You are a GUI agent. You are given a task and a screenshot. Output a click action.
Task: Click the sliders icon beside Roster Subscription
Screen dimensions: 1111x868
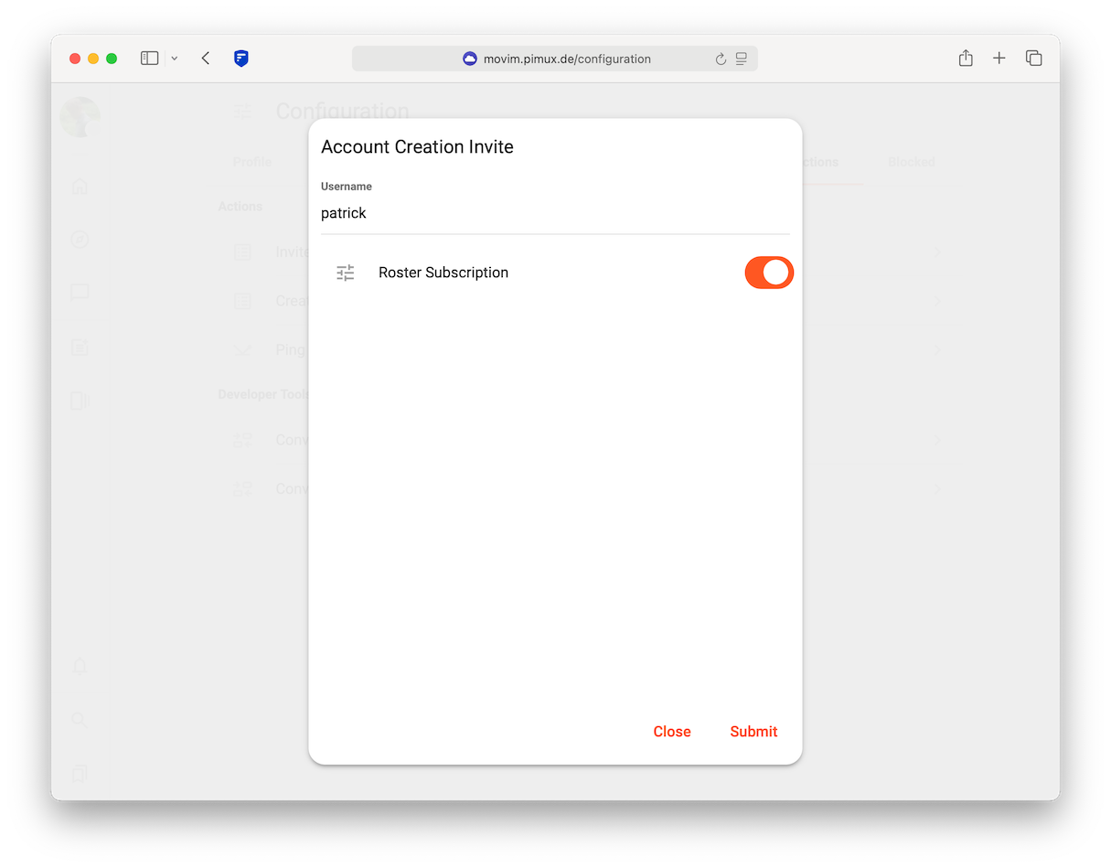pyautogui.click(x=345, y=273)
